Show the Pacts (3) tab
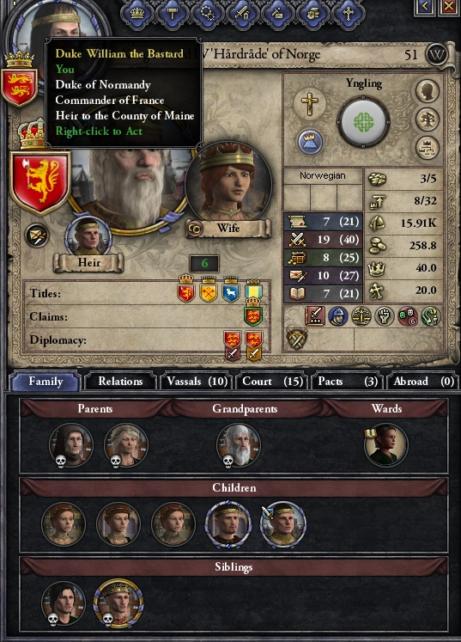Viewport: 461px width, 642px height. (x=348, y=382)
